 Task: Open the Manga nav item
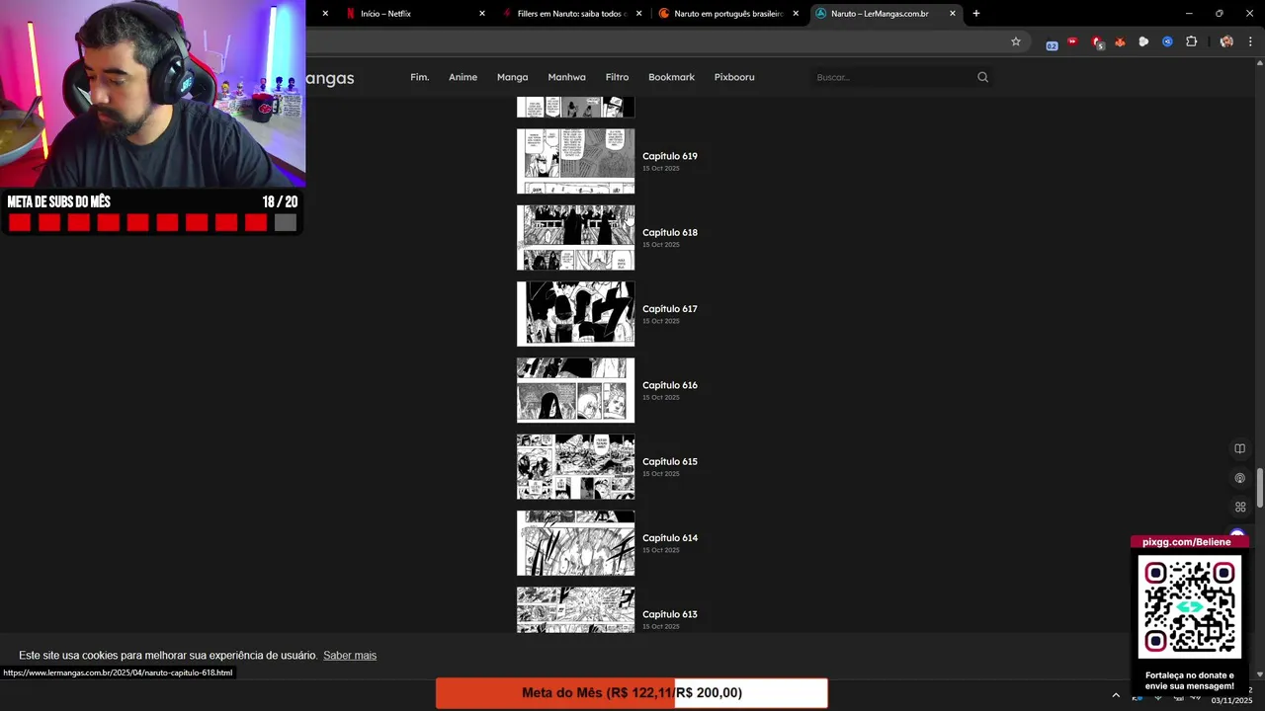[512, 77]
